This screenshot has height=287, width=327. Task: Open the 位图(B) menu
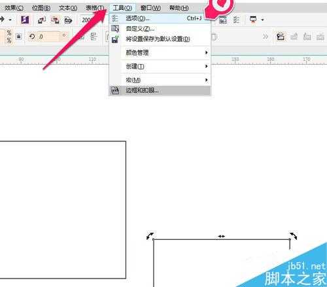click(x=41, y=8)
